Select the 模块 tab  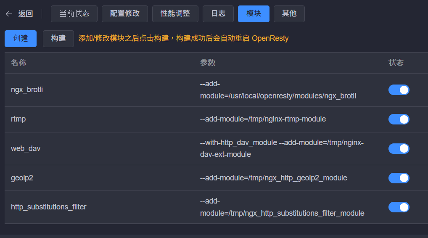(254, 14)
